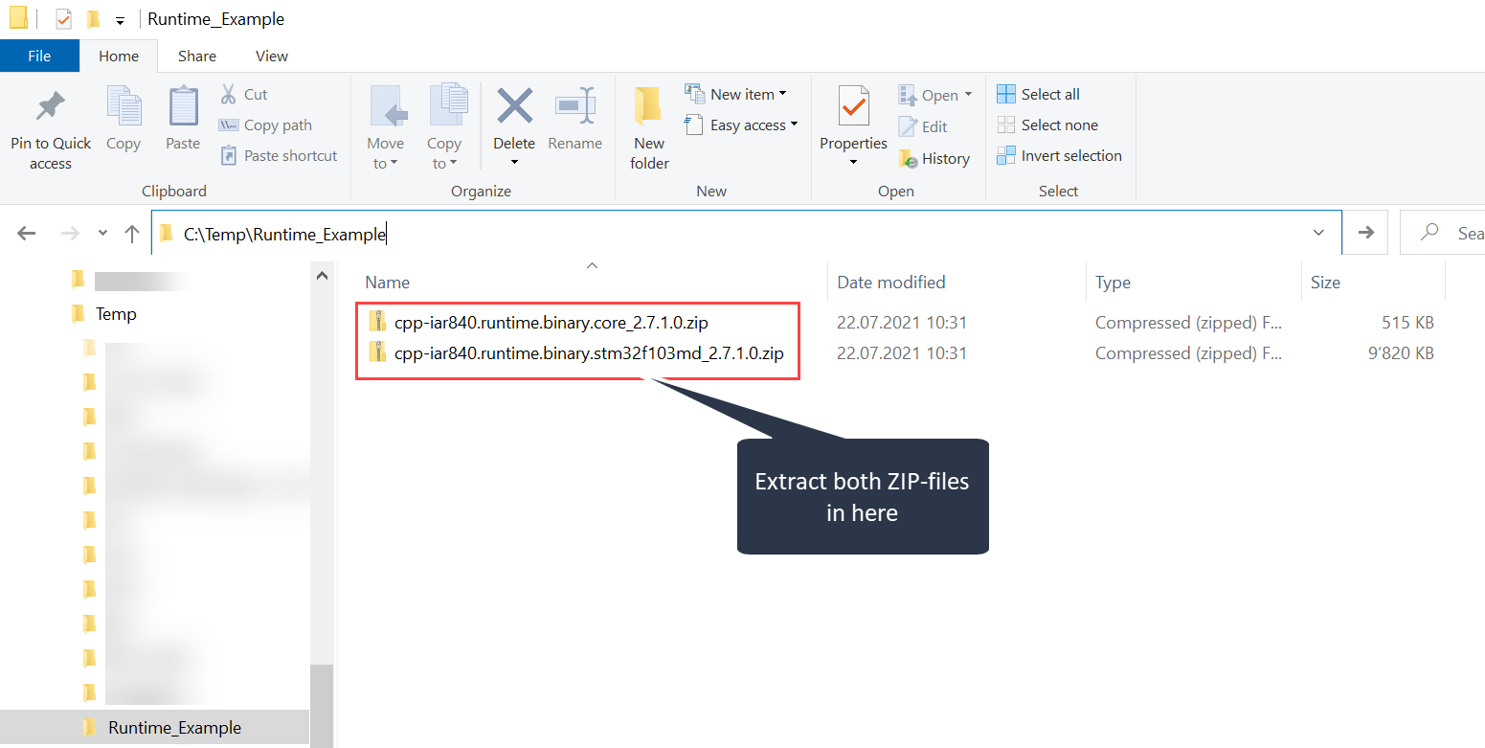Create a New folder
1485x748 pixels.
tap(649, 128)
